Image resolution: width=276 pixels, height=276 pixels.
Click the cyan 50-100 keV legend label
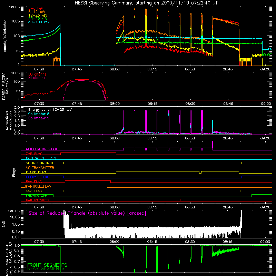click(x=39, y=22)
